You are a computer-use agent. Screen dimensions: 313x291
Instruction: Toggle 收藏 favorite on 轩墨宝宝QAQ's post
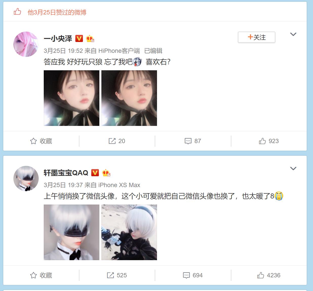point(41,275)
